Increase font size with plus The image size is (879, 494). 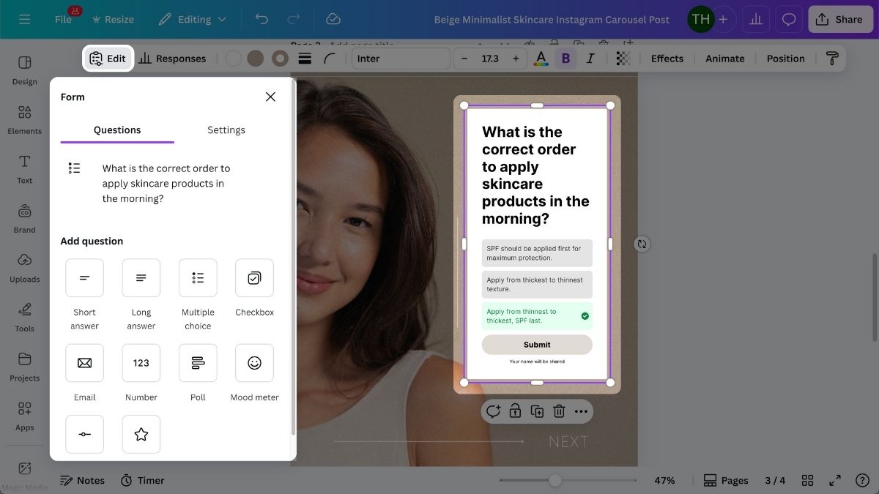point(516,59)
